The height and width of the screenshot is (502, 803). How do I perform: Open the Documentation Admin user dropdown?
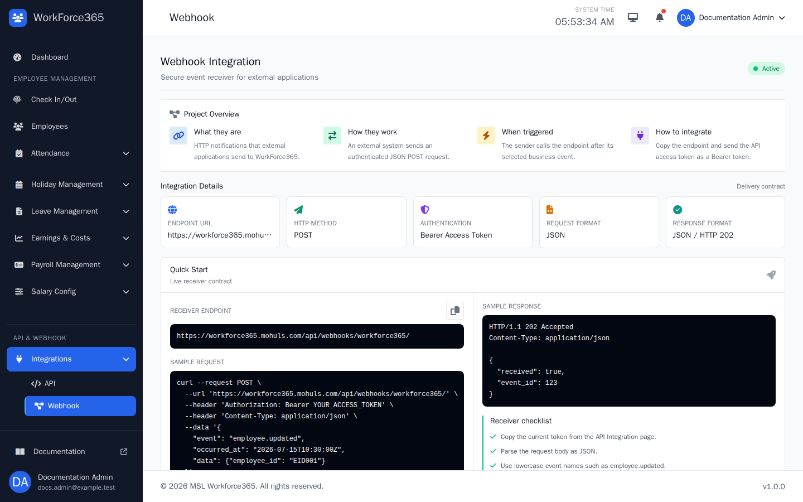coord(731,18)
